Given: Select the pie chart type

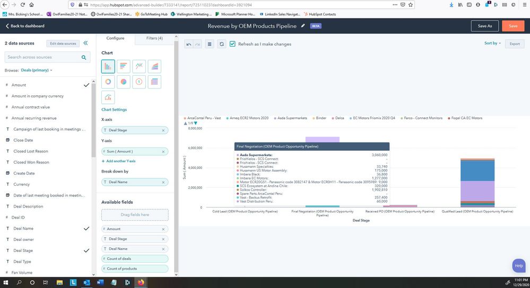Looking at the screenshot, I should 124,82.
